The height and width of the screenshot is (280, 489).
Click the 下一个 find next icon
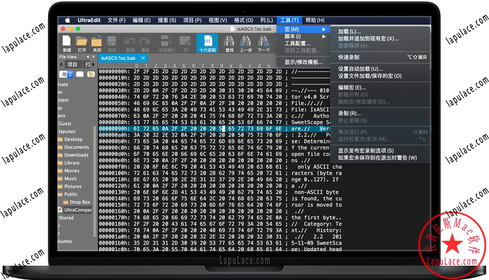click(x=263, y=41)
